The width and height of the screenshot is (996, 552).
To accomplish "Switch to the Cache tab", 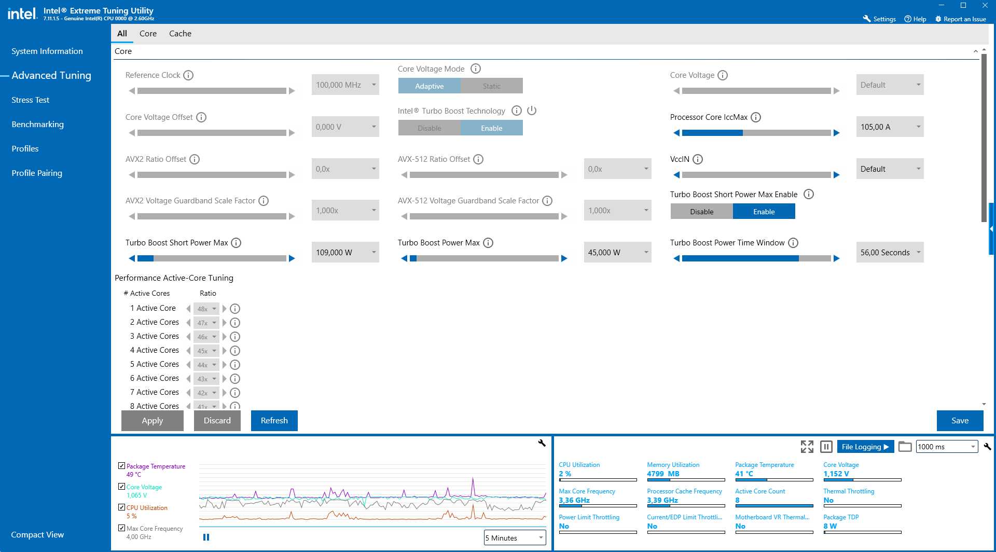I will (180, 34).
